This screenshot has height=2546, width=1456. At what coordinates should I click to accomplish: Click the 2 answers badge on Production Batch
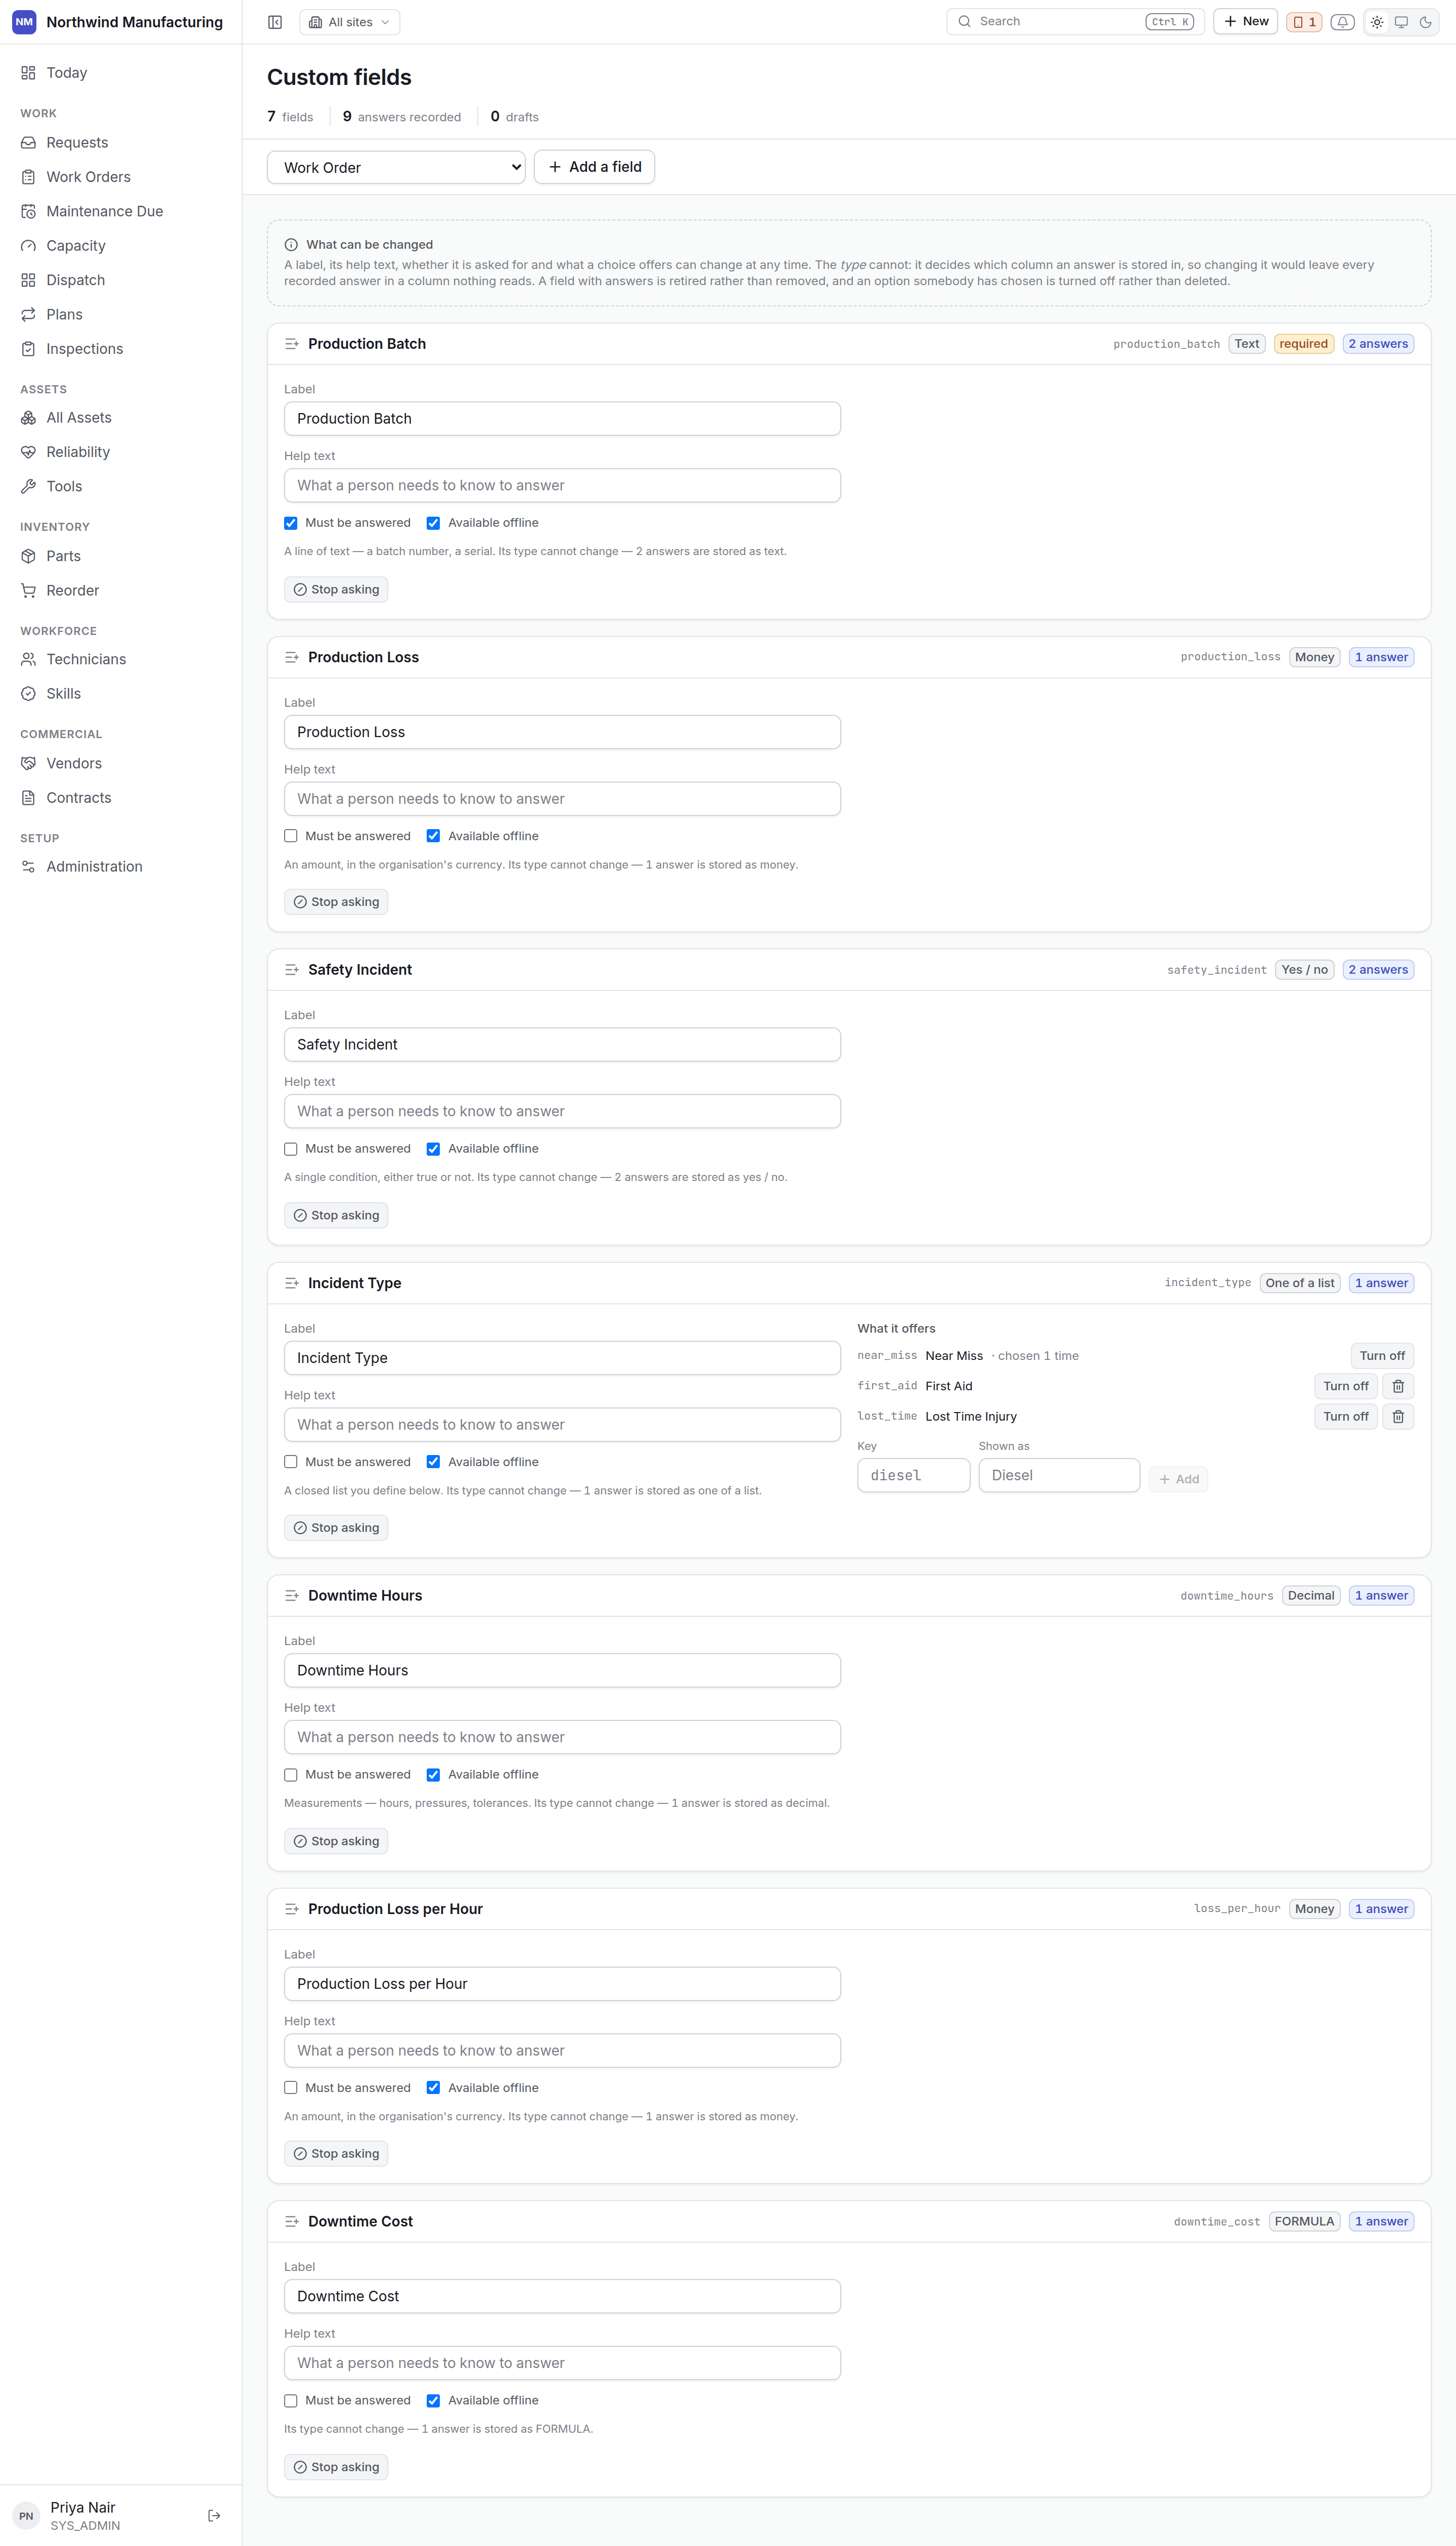coord(1377,344)
